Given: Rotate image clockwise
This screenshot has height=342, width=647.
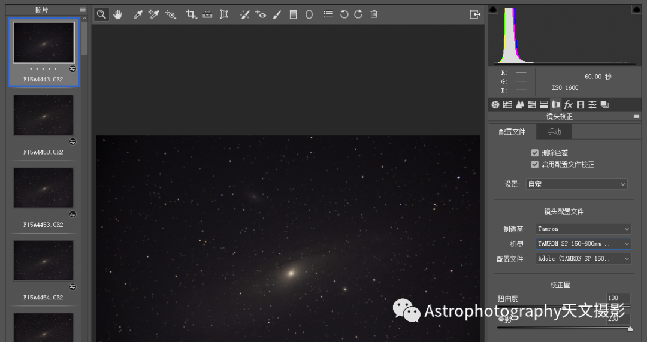Looking at the screenshot, I should [358, 14].
